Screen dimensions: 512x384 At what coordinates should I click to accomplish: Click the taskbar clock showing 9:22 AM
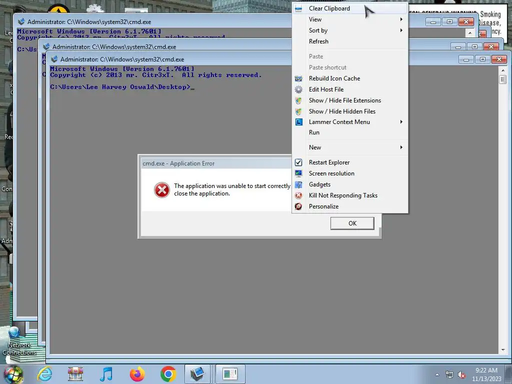click(486, 374)
